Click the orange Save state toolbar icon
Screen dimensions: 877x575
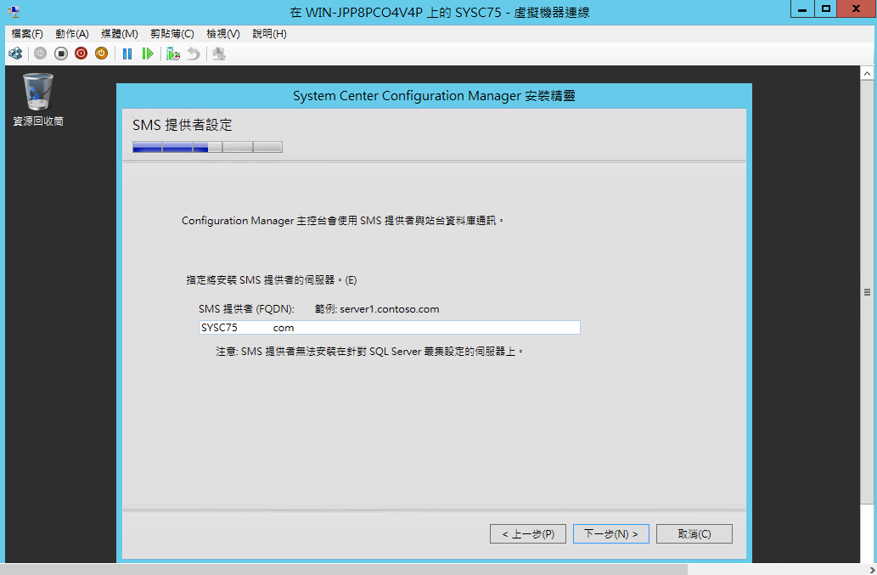tap(101, 54)
